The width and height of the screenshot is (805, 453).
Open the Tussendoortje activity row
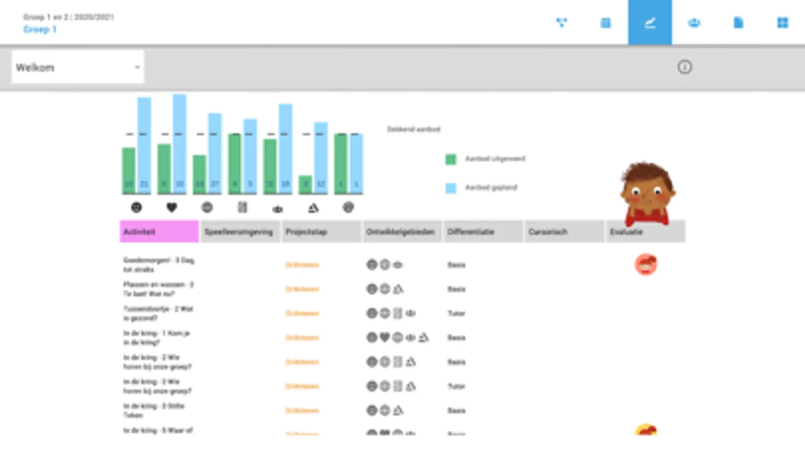pos(158,313)
